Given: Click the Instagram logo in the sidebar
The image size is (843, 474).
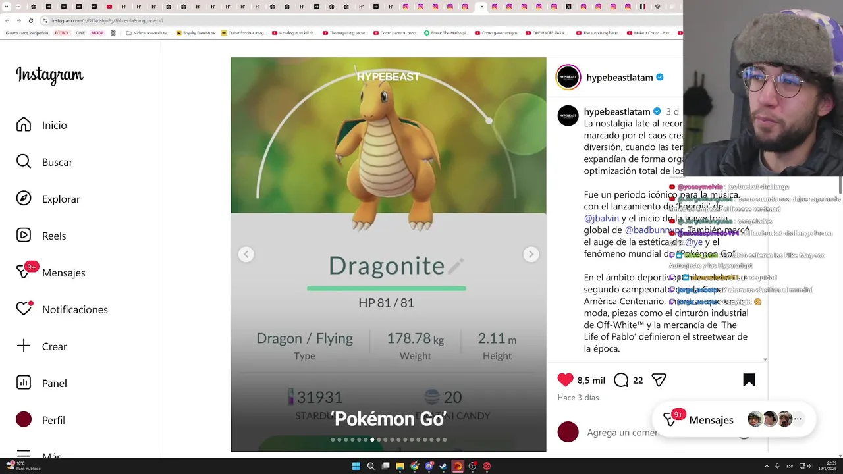Looking at the screenshot, I should point(49,75).
